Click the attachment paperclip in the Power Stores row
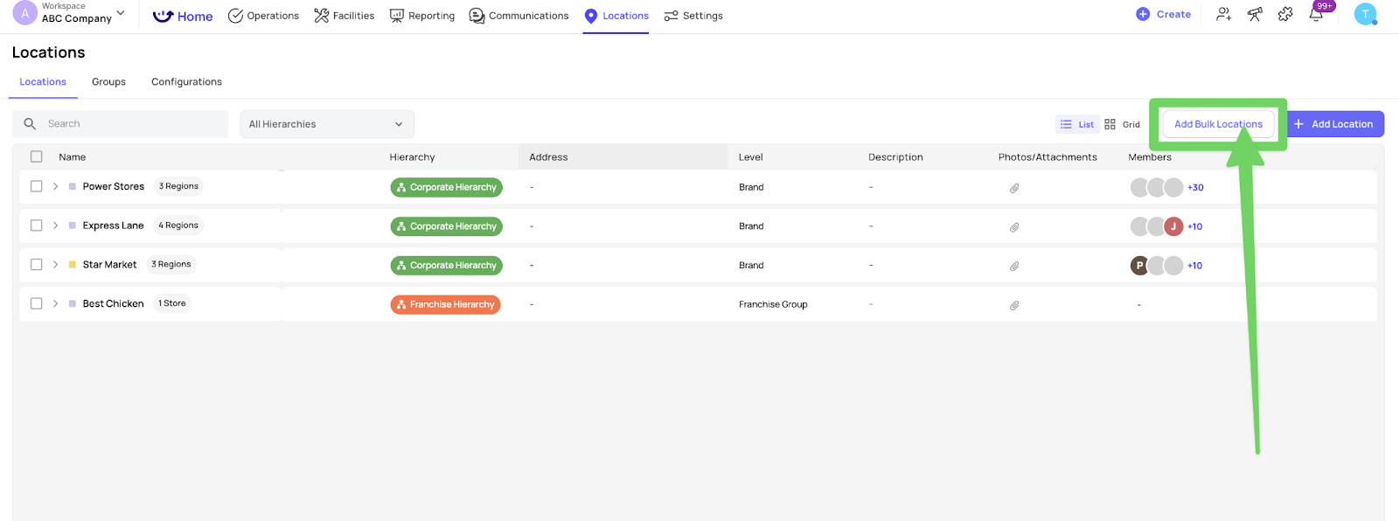This screenshot has height=521, width=1399. 1014,188
